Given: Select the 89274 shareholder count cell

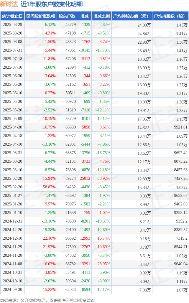Looking at the screenshot, I should [x=70, y=179].
